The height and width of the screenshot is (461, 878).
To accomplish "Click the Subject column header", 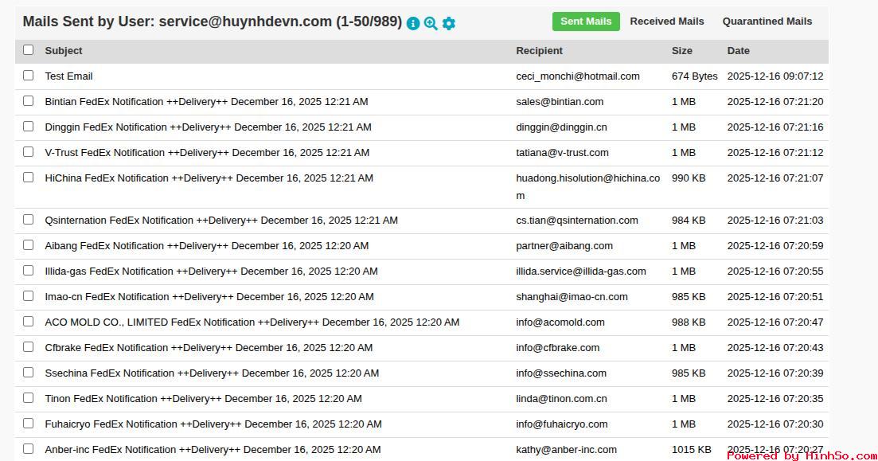I will [64, 51].
